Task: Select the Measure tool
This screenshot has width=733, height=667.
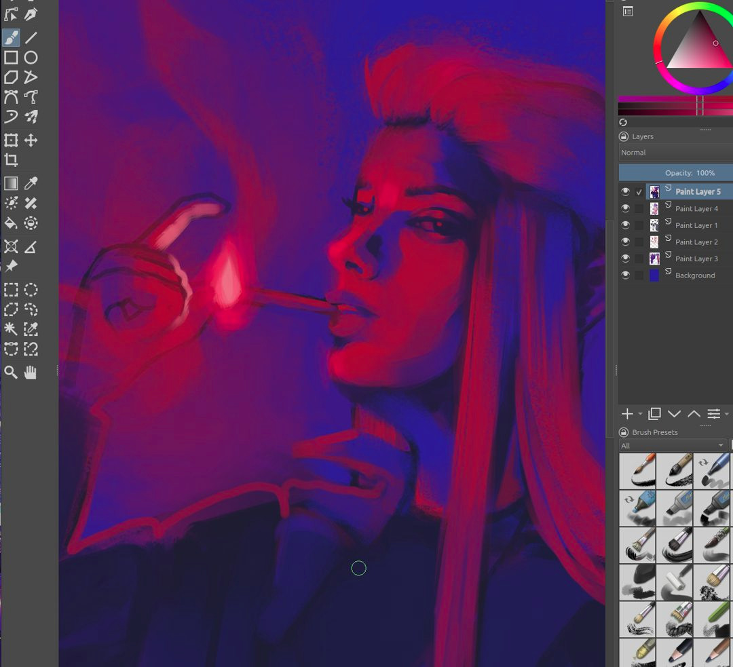Action: (x=31, y=246)
